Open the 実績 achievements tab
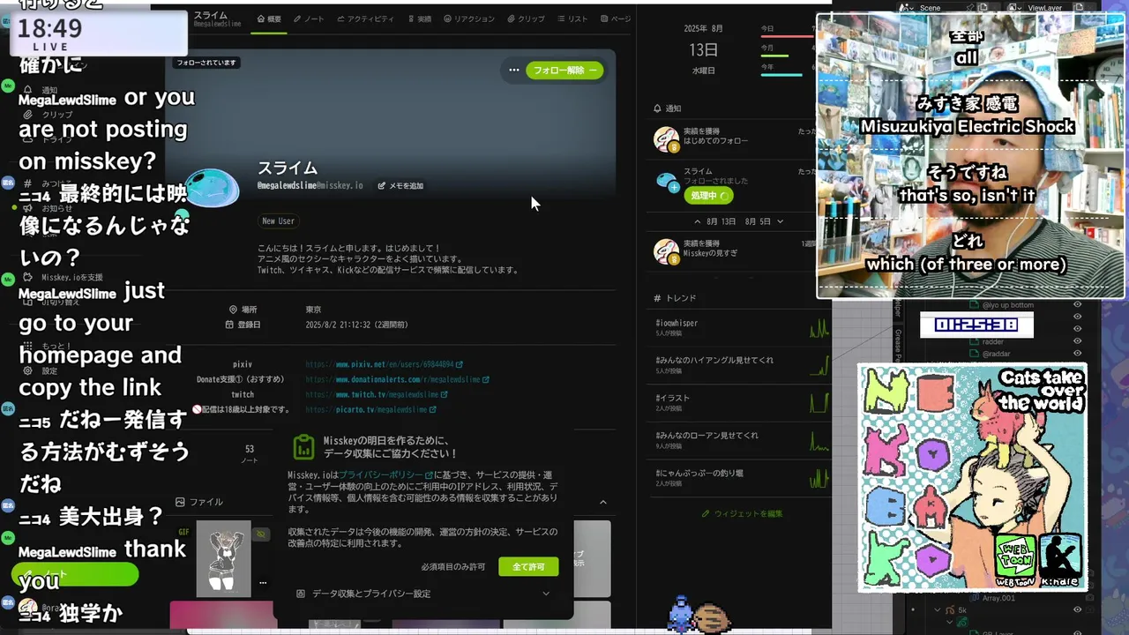Viewport: 1129px width, 635px height. (419, 19)
